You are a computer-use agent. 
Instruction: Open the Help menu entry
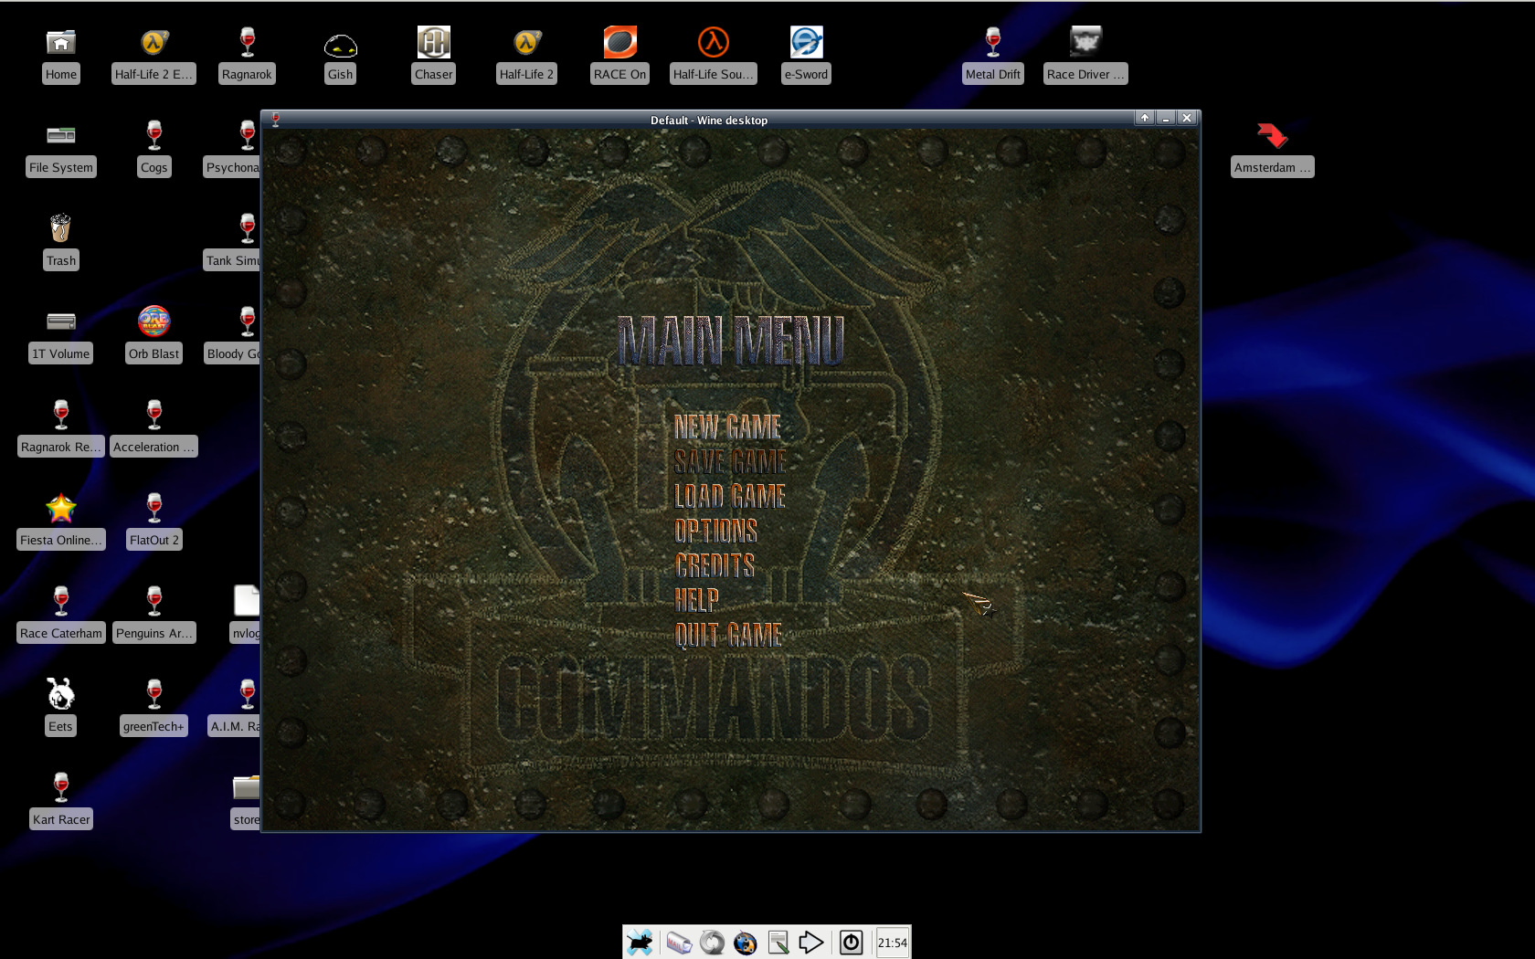(x=696, y=600)
